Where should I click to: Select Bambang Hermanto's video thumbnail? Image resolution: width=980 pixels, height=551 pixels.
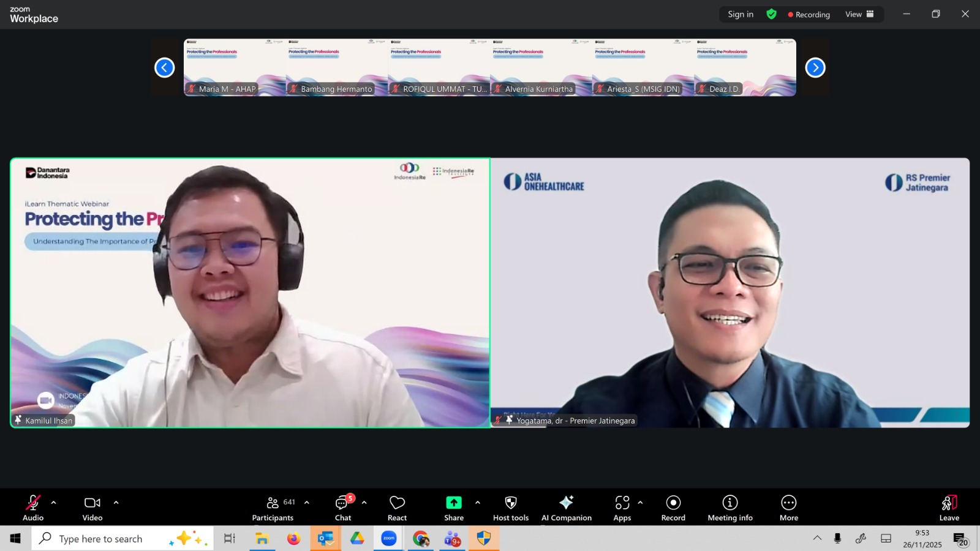click(x=336, y=67)
